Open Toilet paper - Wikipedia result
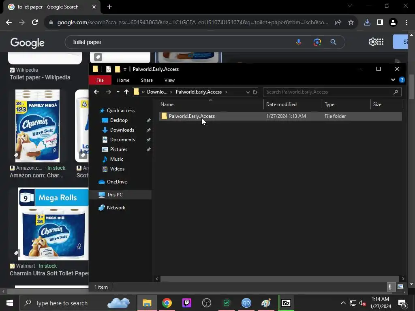Viewport: 415px width, 311px height. click(40, 77)
